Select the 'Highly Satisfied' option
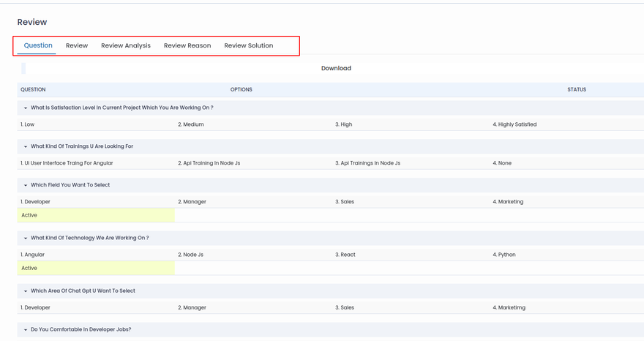Image resolution: width=644 pixels, height=341 pixels. (x=517, y=124)
